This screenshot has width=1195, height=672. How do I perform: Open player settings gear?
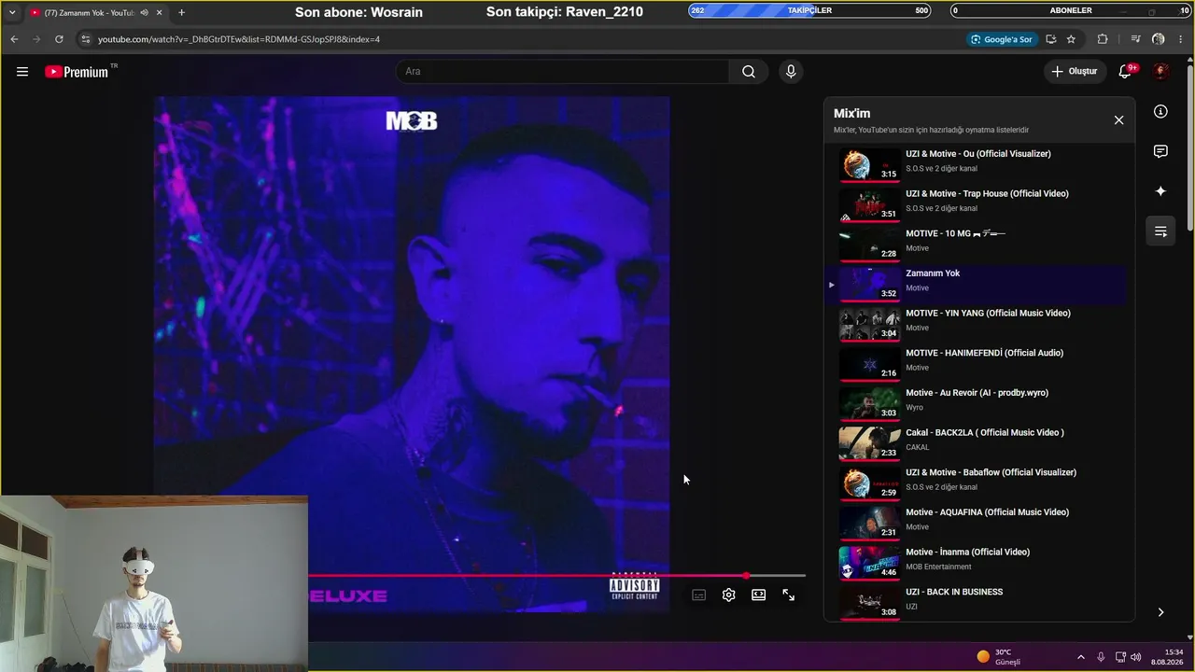(x=729, y=595)
